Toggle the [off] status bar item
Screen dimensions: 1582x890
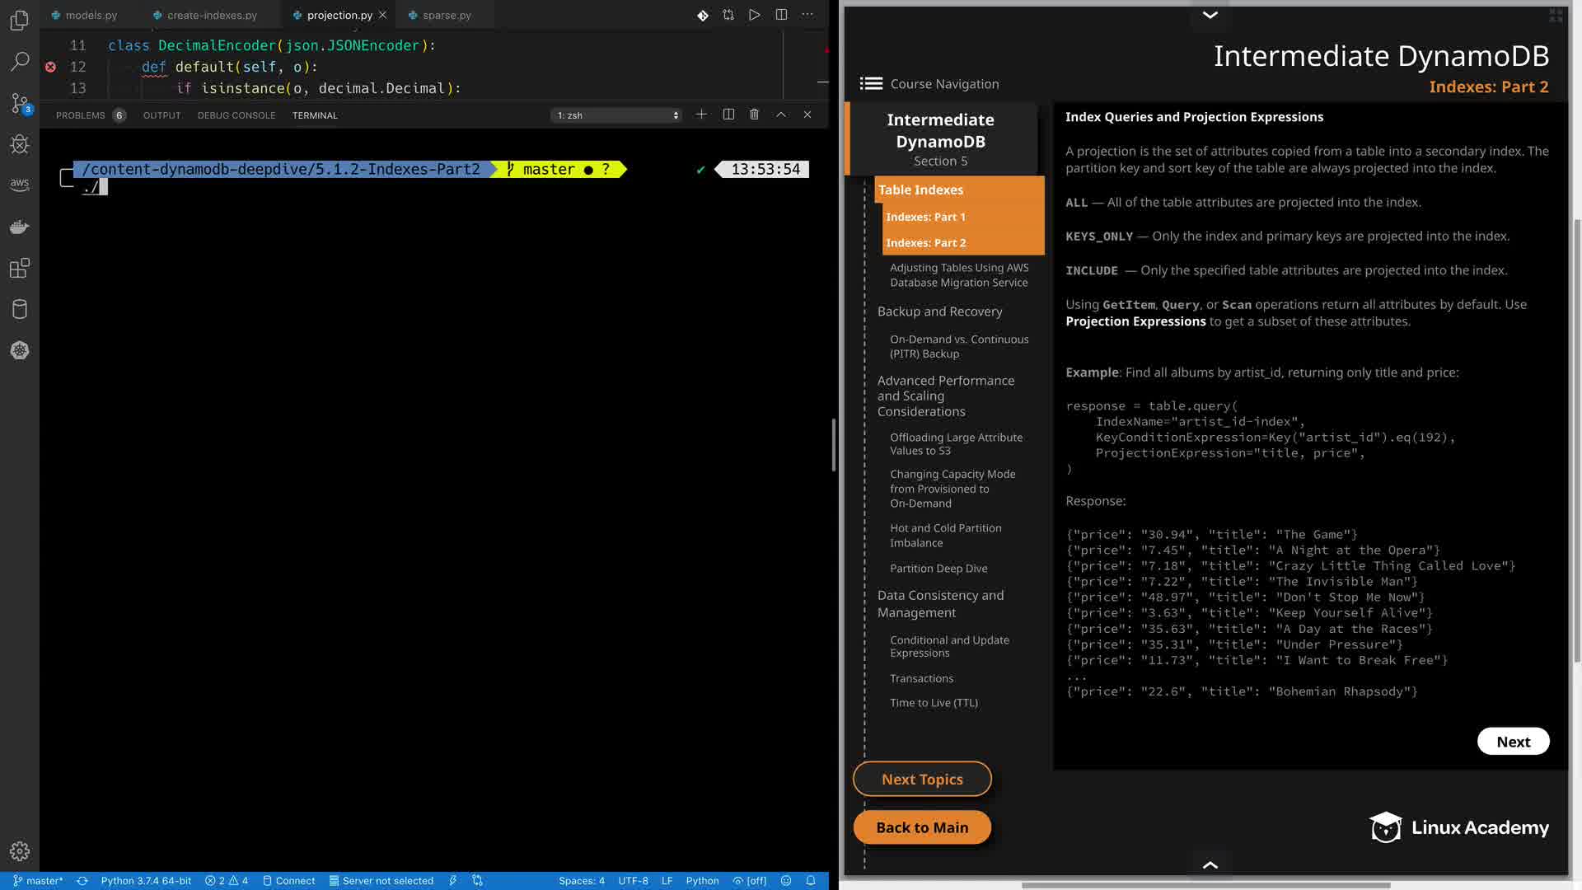[x=750, y=880]
